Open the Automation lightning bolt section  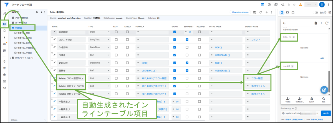[4, 38]
